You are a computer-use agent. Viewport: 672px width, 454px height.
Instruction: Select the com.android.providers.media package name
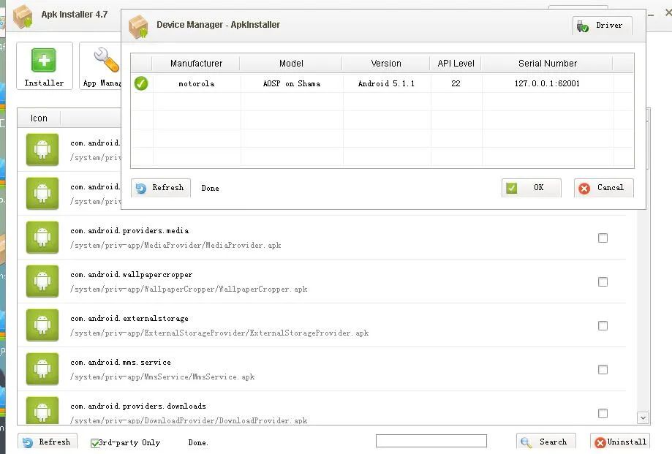[x=129, y=230]
